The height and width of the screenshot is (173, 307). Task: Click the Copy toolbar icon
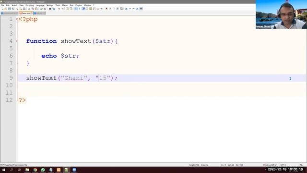pyautogui.click(x=33, y=9)
